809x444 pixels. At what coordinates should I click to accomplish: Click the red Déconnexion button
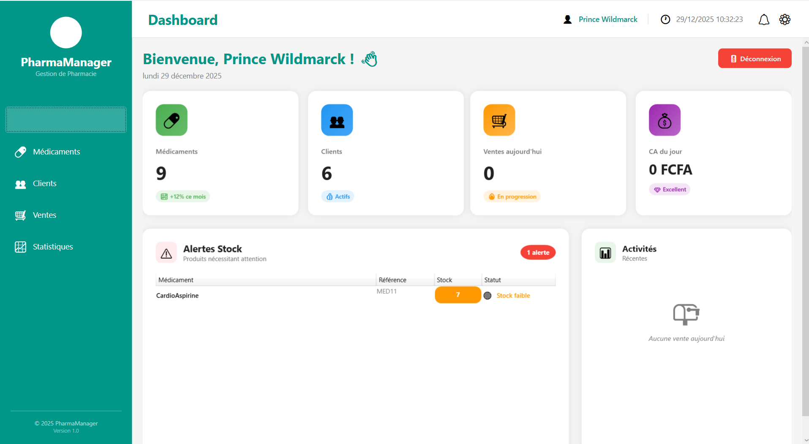755,59
